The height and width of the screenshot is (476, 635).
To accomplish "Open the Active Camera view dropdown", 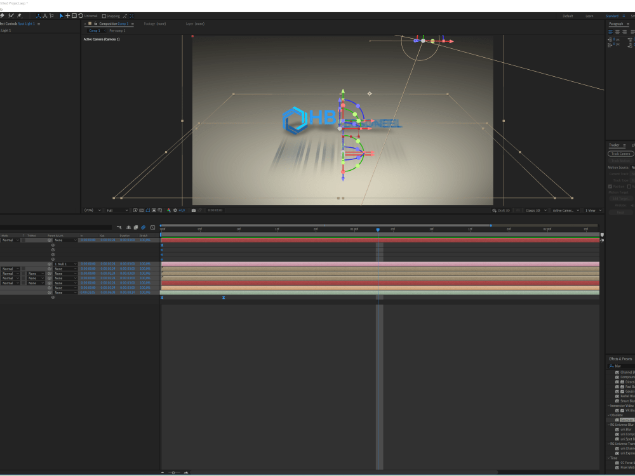I will point(566,211).
